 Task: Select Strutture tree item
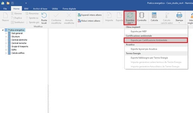click(16, 37)
